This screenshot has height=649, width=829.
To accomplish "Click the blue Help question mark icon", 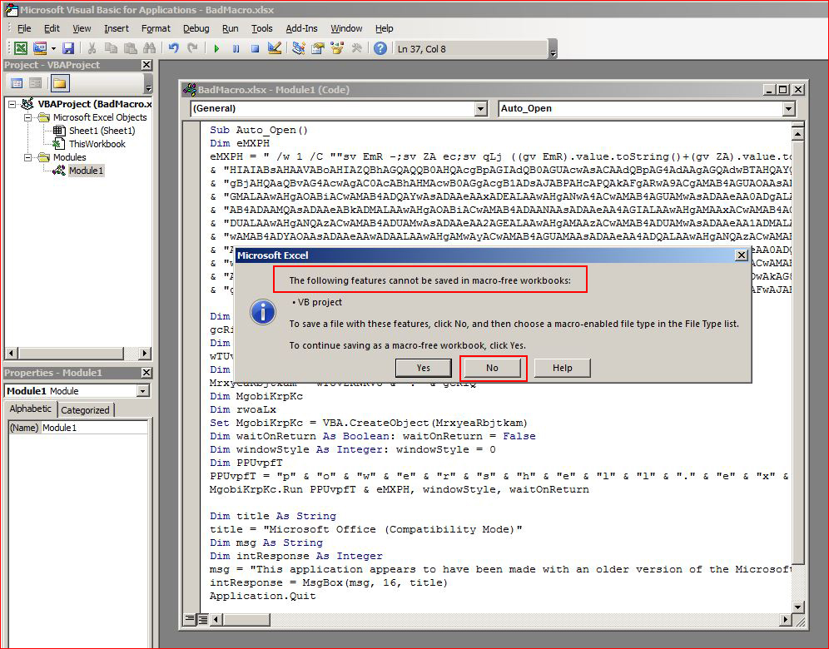I will coord(380,48).
